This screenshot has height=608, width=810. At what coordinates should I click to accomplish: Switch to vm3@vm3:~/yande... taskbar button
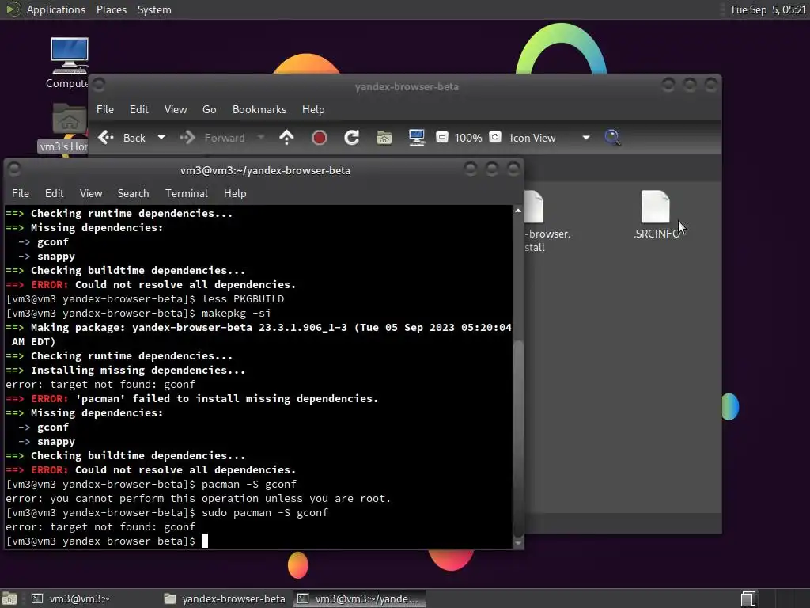[359, 598]
